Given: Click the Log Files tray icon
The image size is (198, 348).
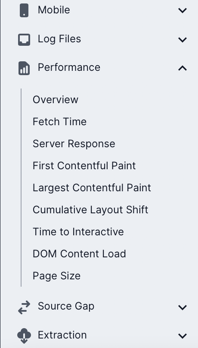Looking at the screenshot, I should pyautogui.click(x=24, y=40).
